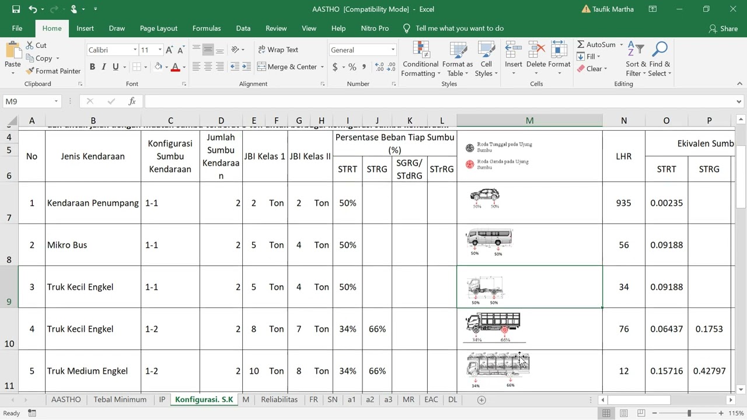Click the Insert Function fx icon
The width and height of the screenshot is (747, 420).
tap(132, 101)
